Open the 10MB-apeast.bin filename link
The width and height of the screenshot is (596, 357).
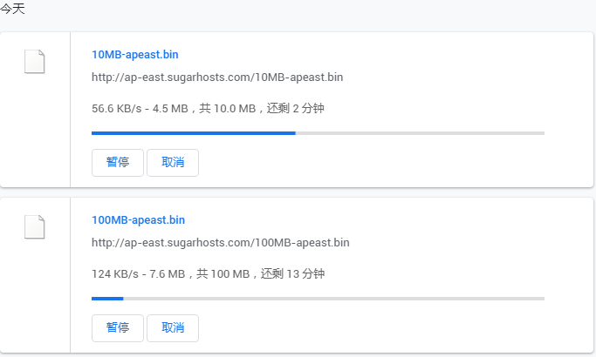pyautogui.click(x=135, y=55)
